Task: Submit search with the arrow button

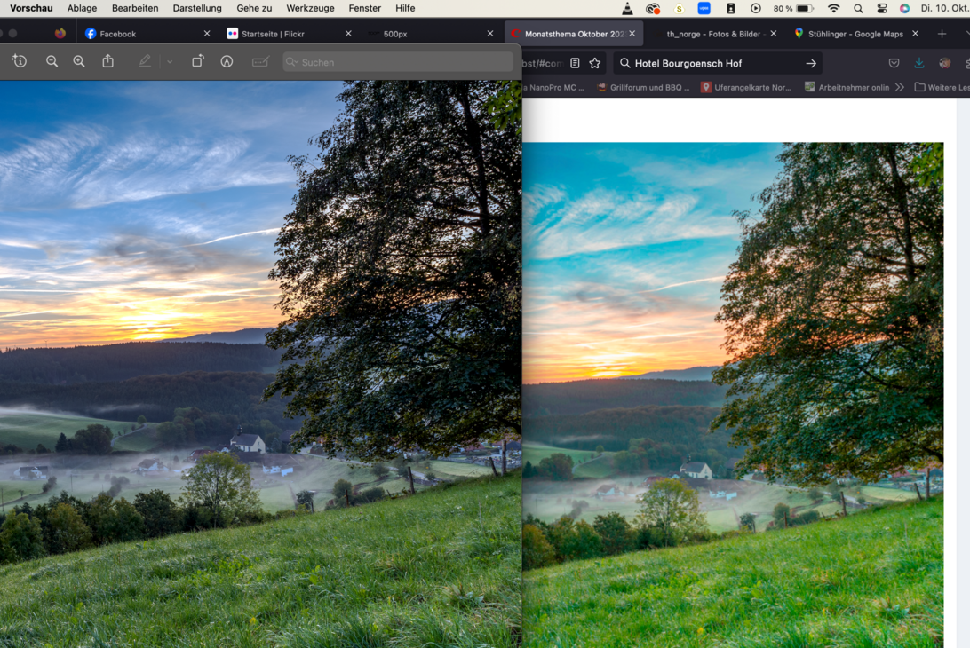Action: (x=811, y=63)
